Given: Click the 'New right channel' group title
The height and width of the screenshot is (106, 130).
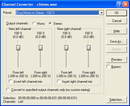Looking at the screenshot, I should (x=69, y=29).
